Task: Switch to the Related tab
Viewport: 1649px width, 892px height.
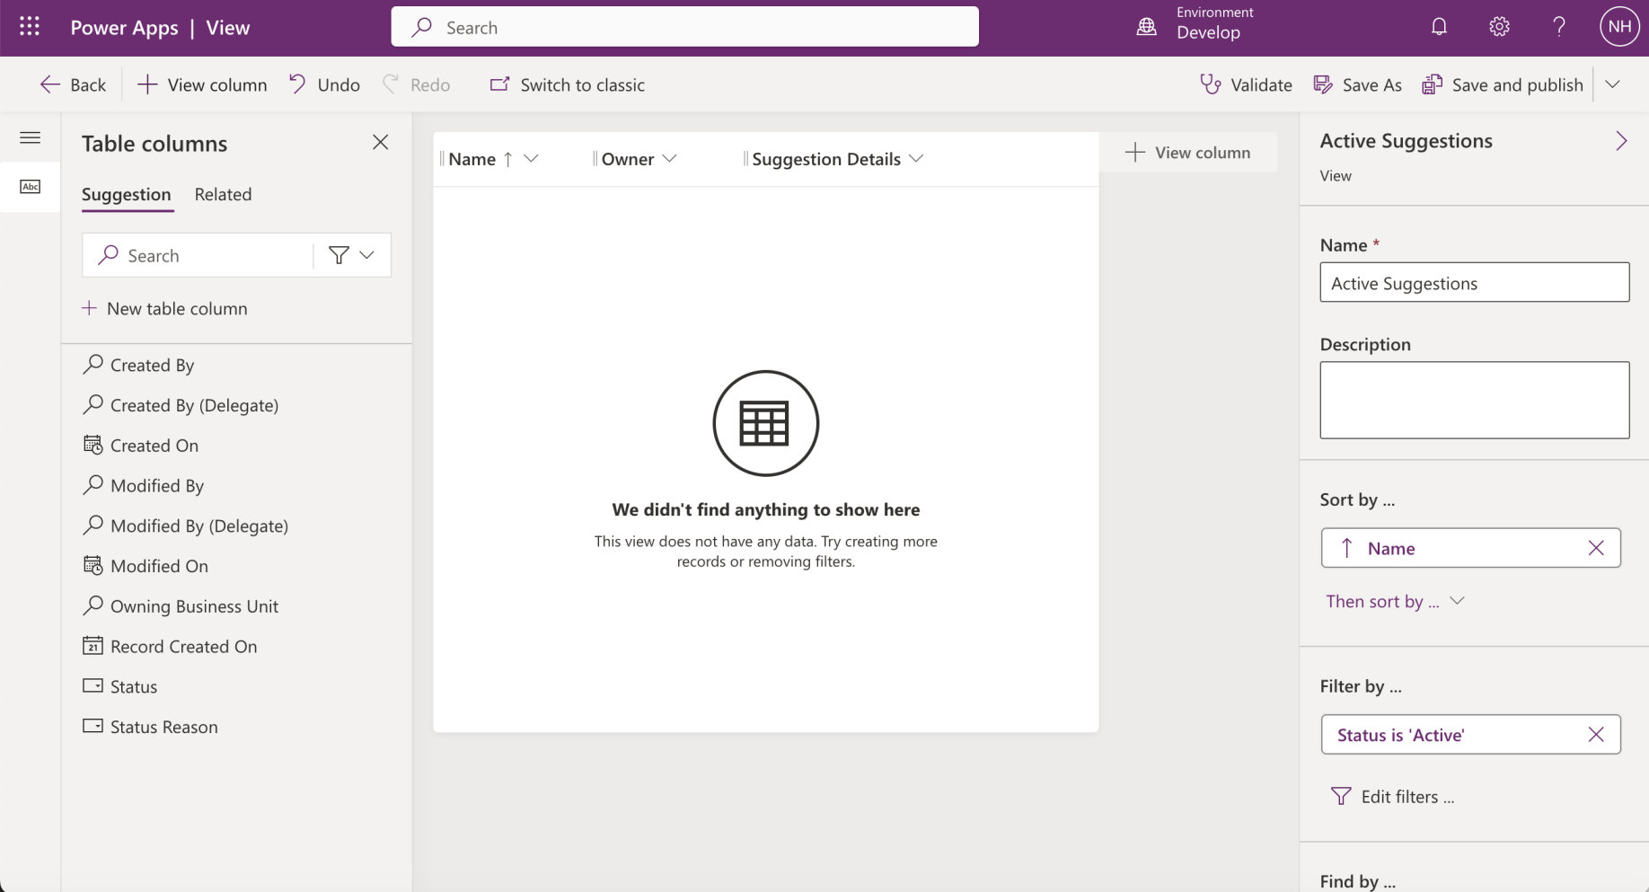Action: (223, 194)
